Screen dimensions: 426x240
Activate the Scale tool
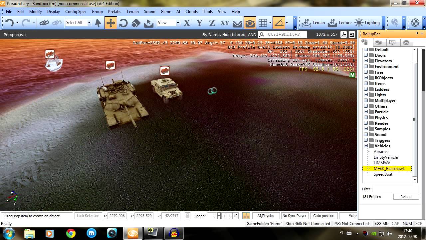click(136, 23)
